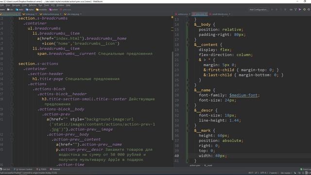Click the Debug icon in toolbar

pyautogui.click(x=276, y=10)
